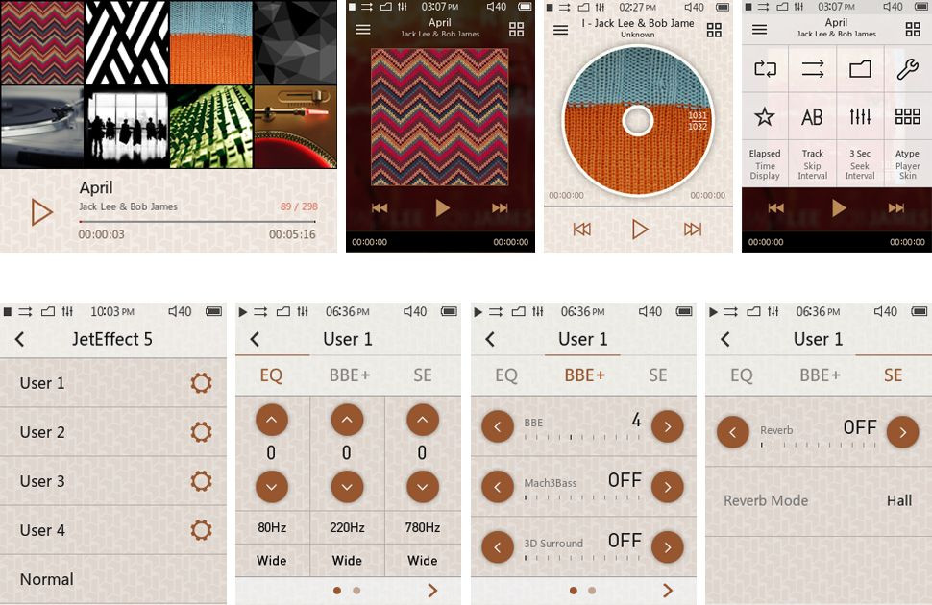The width and height of the screenshot is (932, 605).
Task: Click the star favorite icon
Action: pos(764,117)
